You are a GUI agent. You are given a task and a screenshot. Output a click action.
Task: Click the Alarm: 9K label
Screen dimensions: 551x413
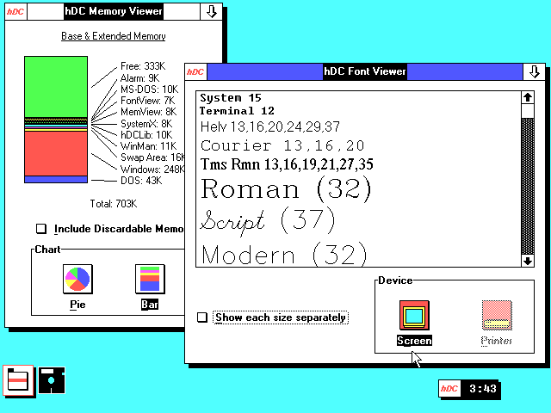(x=139, y=78)
